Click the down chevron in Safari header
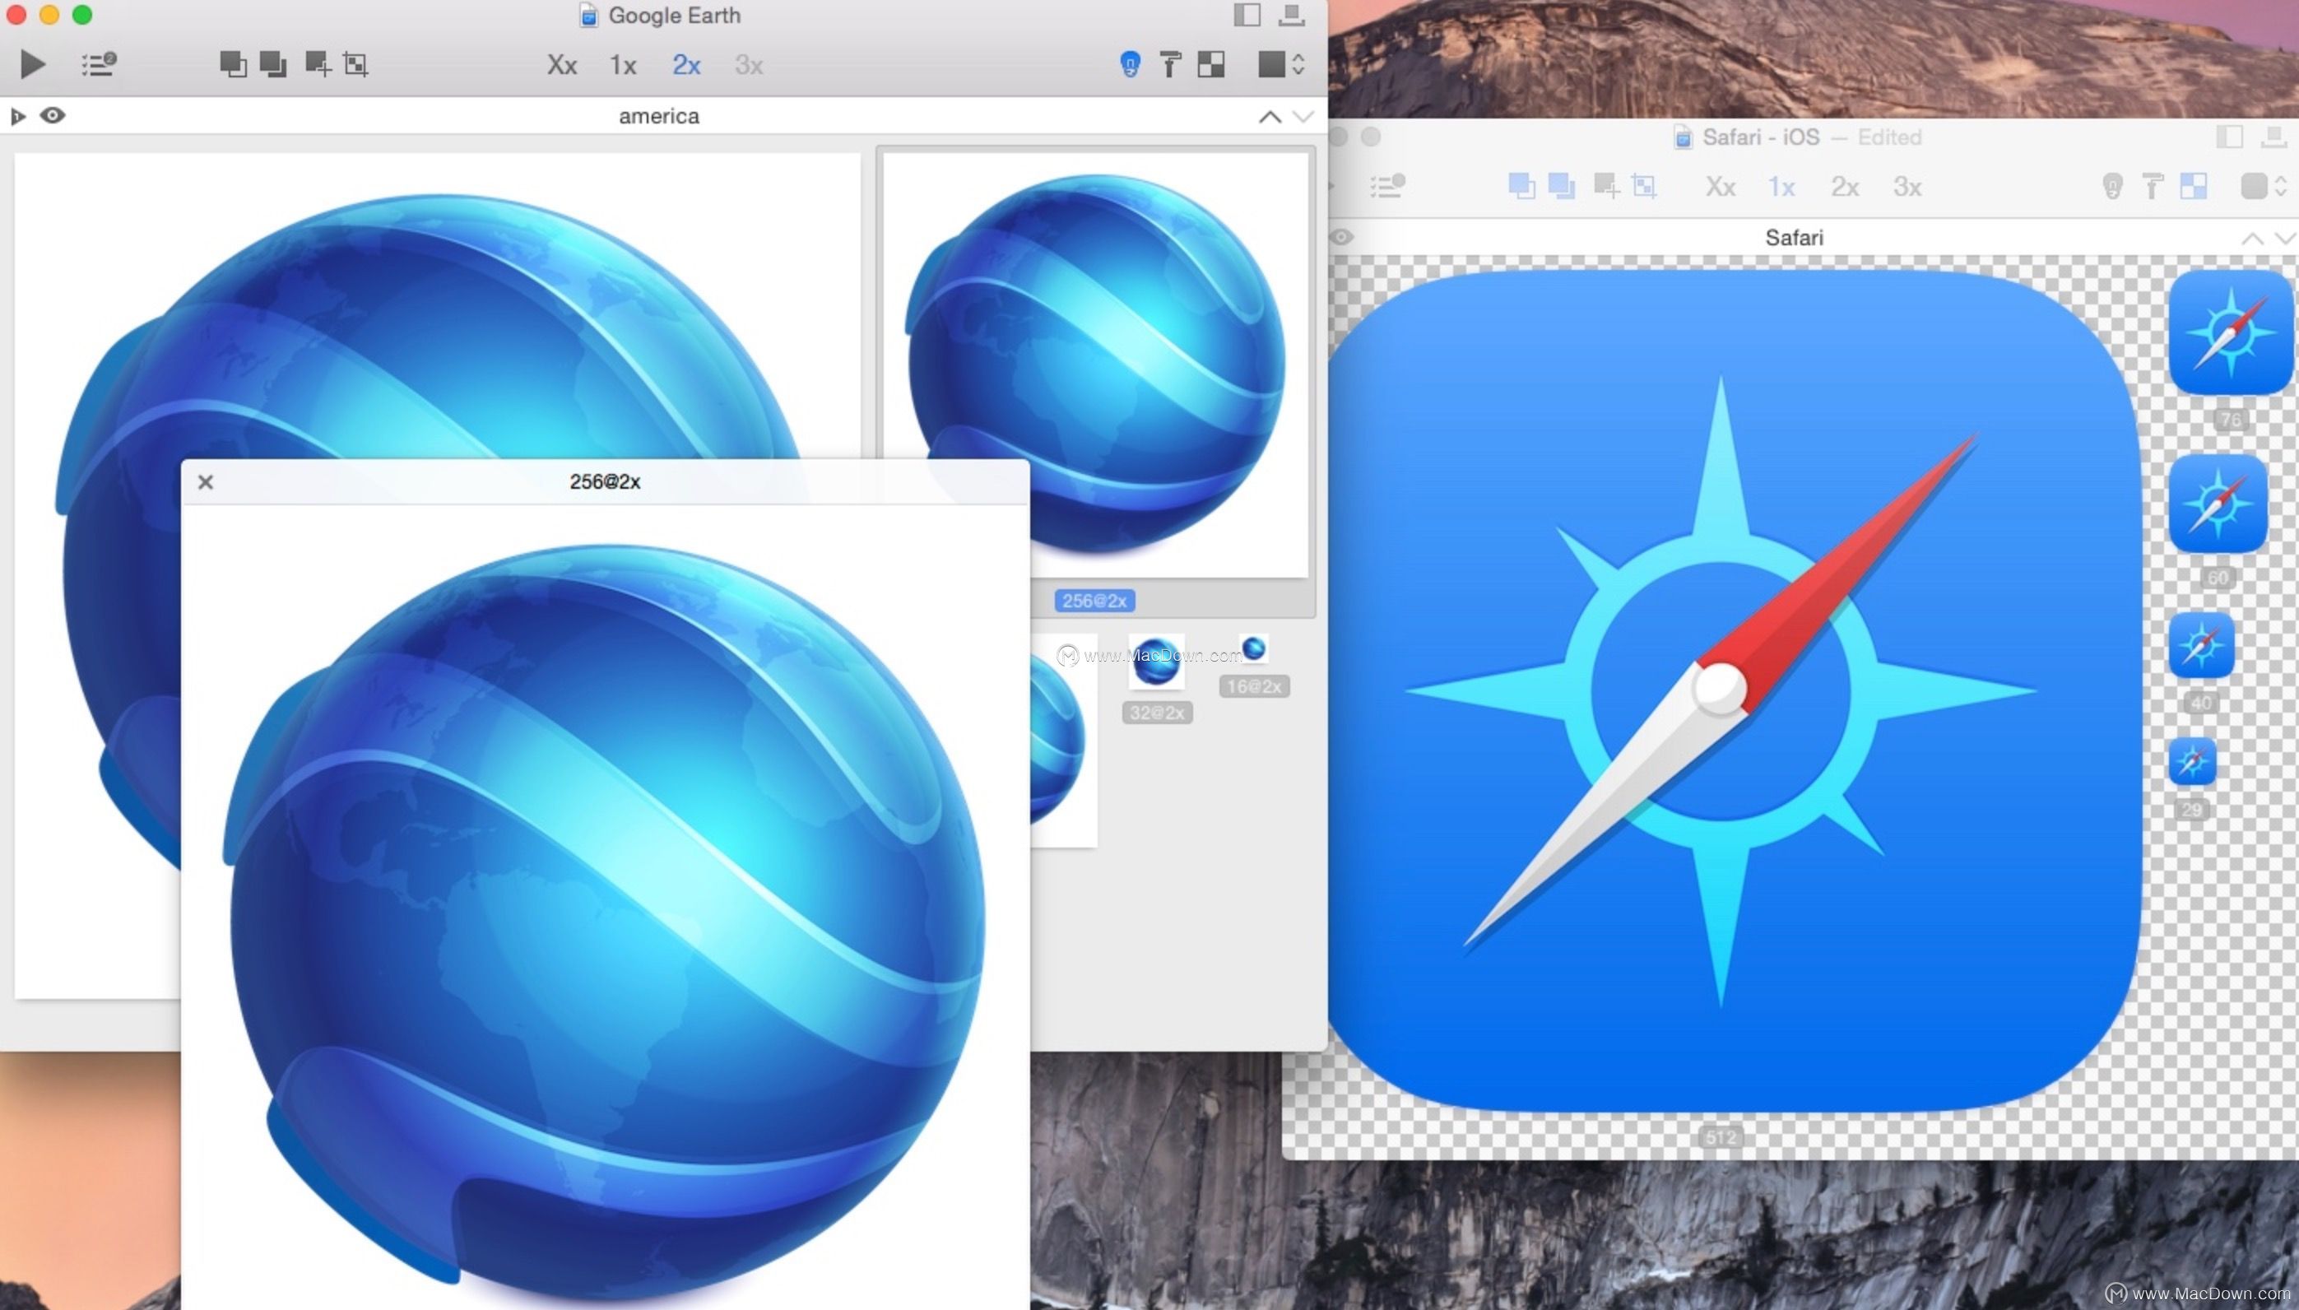The height and width of the screenshot is (1310, 2299). (2286, 239)
